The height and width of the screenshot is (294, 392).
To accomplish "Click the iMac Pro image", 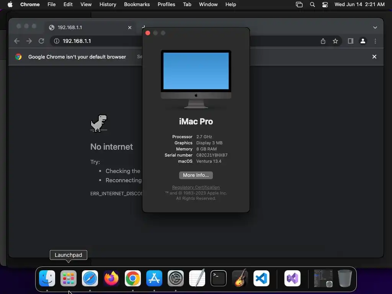I will (196, 79).
